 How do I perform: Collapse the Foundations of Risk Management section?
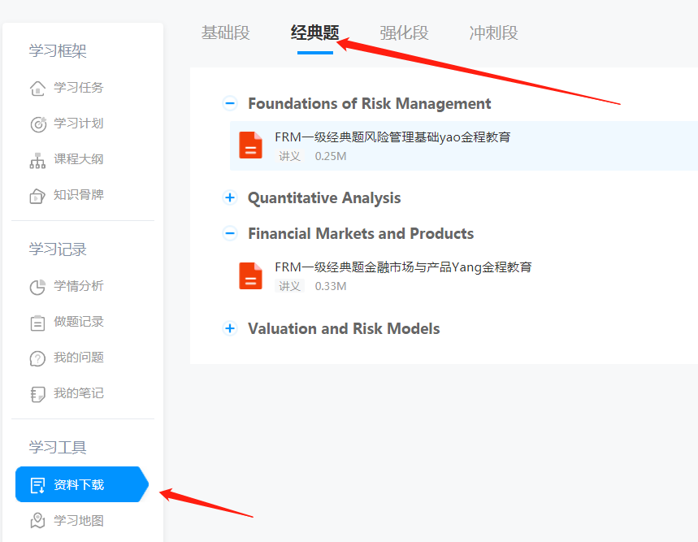[x=230, y=103]
